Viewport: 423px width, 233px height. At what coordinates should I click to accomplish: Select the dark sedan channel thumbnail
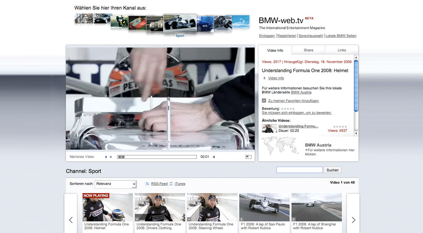coord(102,18)
